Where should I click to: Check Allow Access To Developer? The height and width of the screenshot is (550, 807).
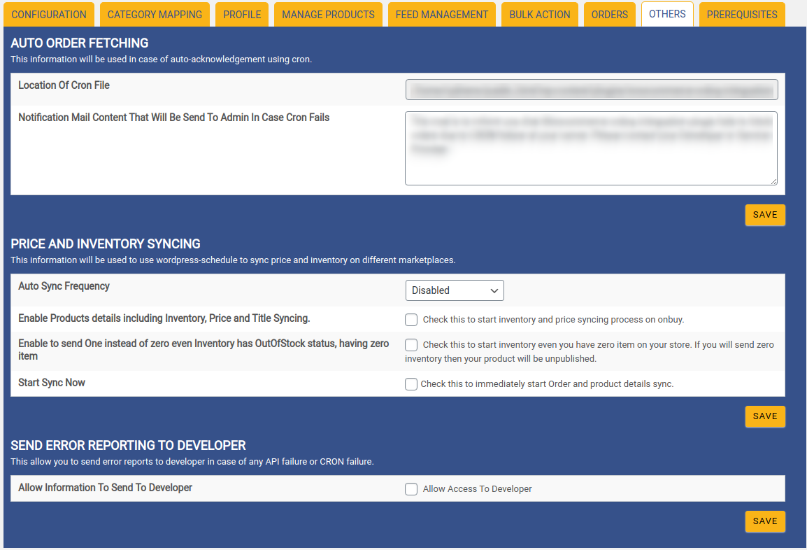(x=411, y=489)
